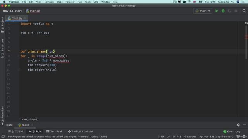
Task: Click the cursor position 7:19 in status bar
Action: (x=161, y=136)
